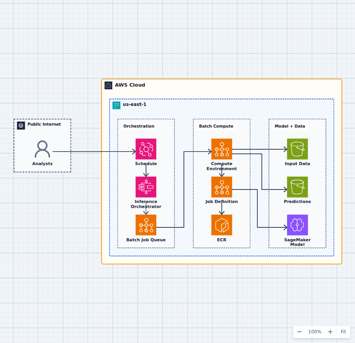Click the SageMaker Model icon
The image size is (355, 343).
pos(297,225)
